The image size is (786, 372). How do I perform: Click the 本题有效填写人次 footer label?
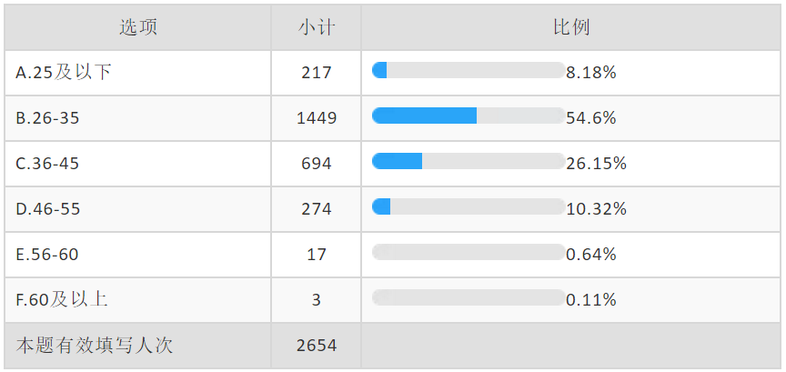[x=95, y=346]
